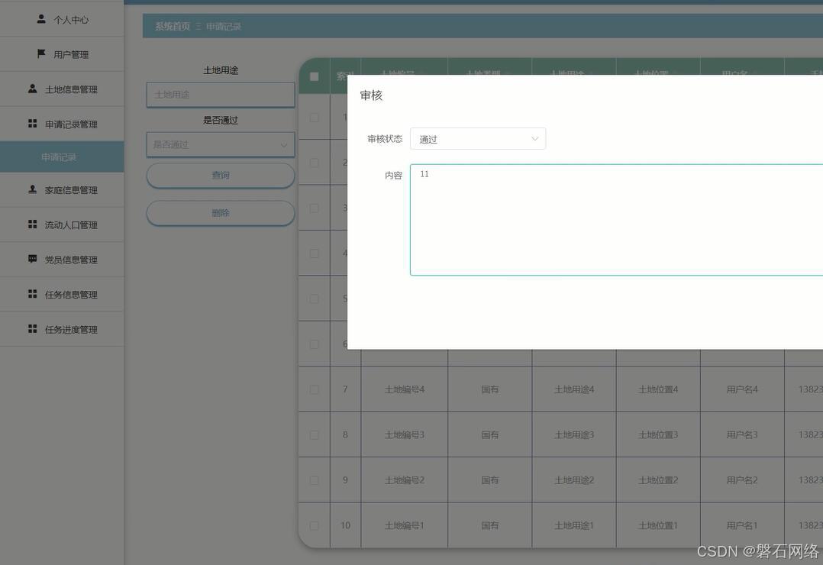Screen dimensions: 823x565
Task: Click the 土地编号1 cell
Action: tap(404, 525)
